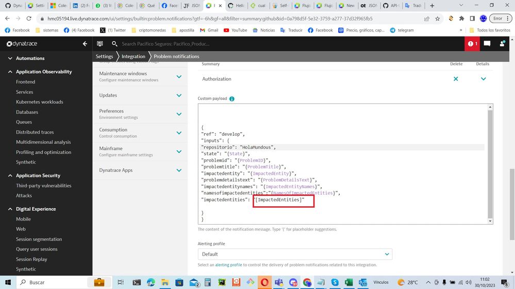Open the chat messages icon
Viewport: 515px width, 289px height.
(488, 44)
